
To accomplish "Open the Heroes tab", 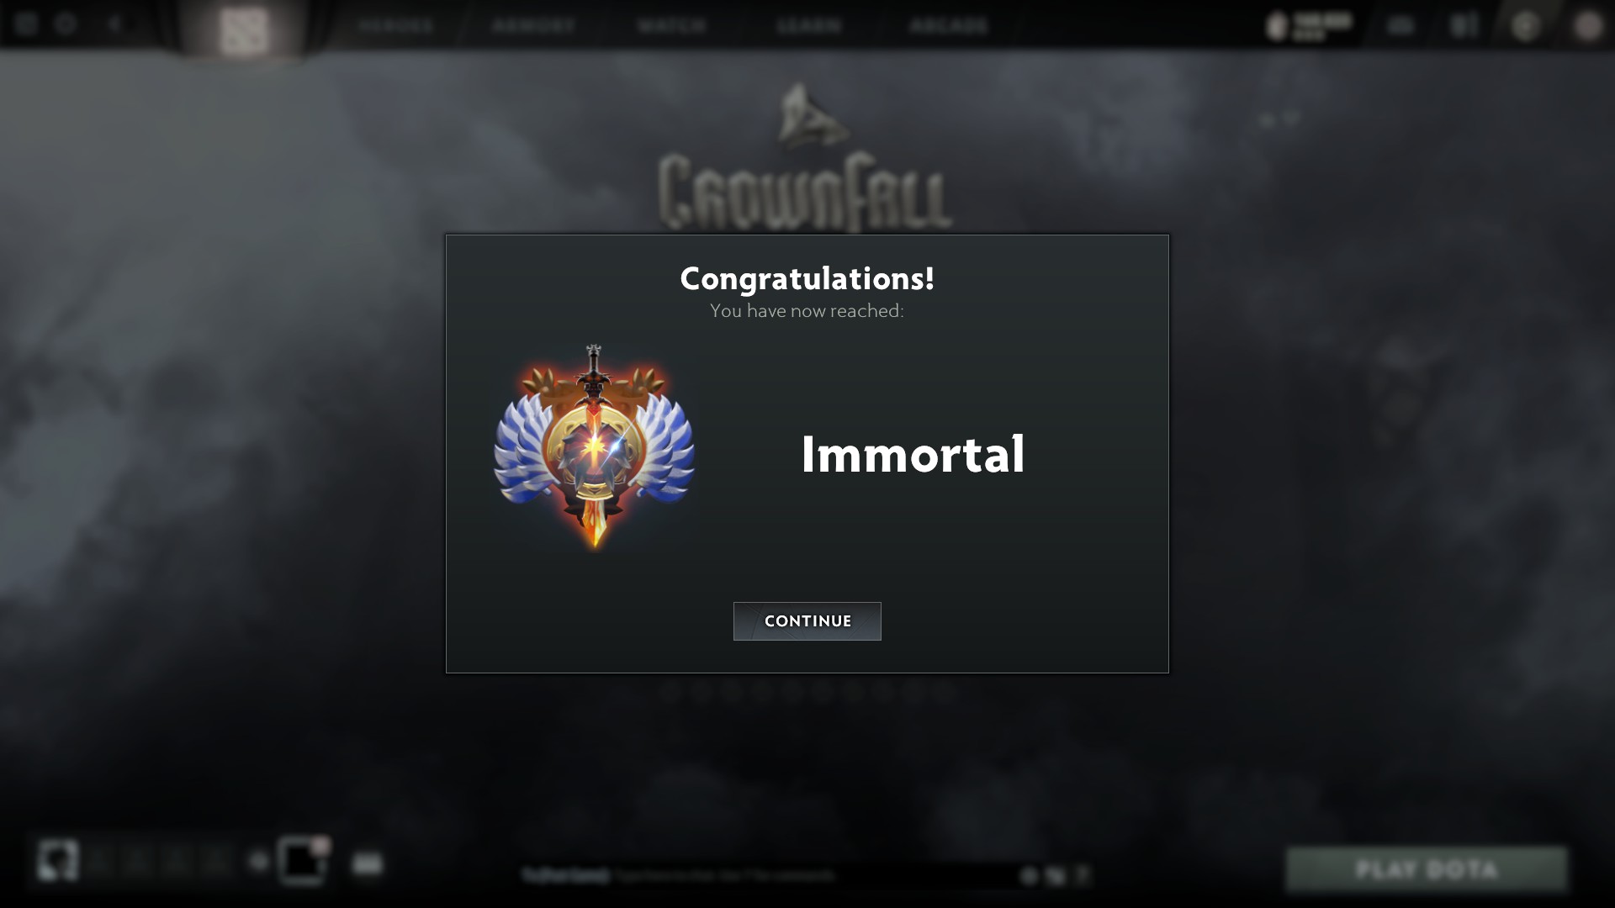I will click(396, 25).
